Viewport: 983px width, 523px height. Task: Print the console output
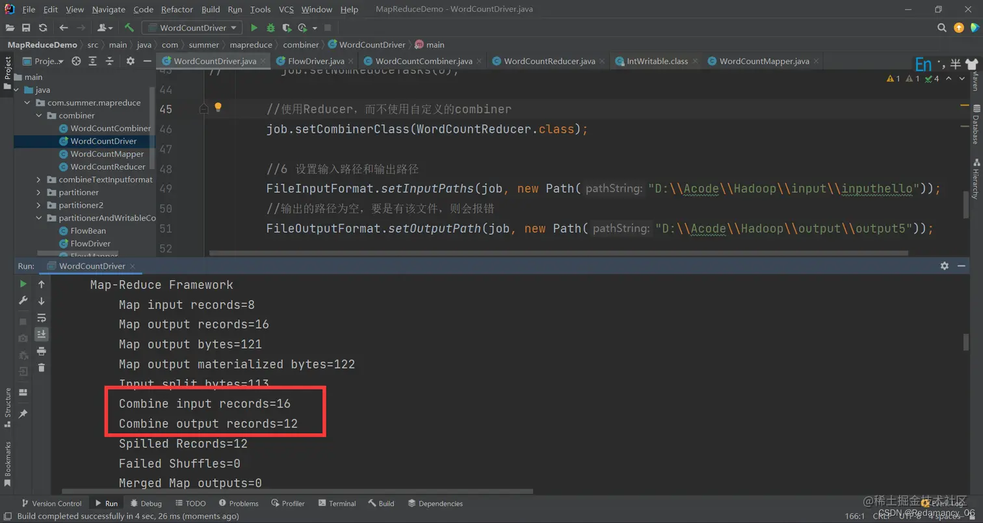pyautogui.click(x=42, y=351)
